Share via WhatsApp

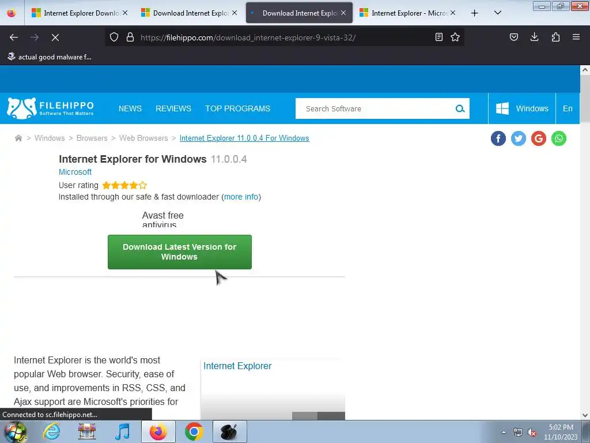[559, 138]
